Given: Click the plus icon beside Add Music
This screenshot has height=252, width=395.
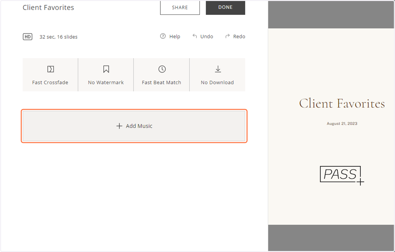Looking at the screenshot, I should click(x=119, y=126).
